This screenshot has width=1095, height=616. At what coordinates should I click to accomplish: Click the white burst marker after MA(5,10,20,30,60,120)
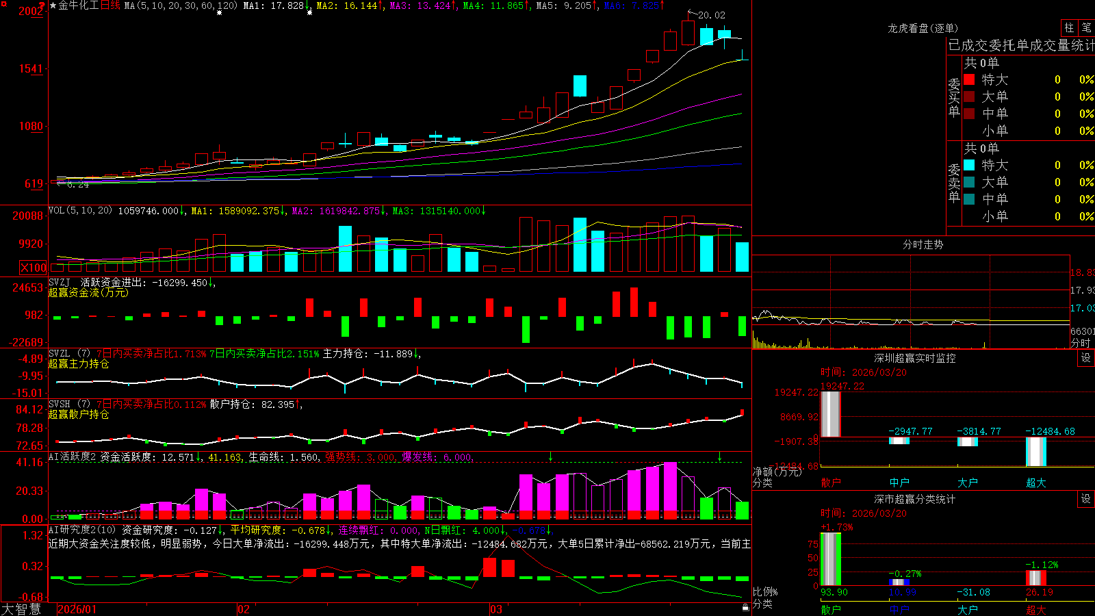pyautogui.click(x=219, y=12)
